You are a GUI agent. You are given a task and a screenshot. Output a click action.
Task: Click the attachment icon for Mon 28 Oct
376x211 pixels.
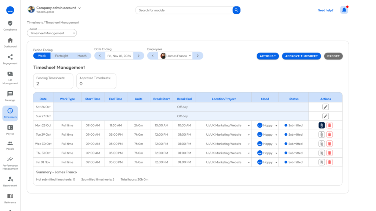point(321,125)
